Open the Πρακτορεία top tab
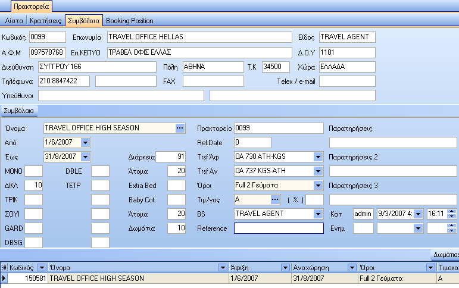Viewport: 459px width, 288px height. [x=32, y=7]
